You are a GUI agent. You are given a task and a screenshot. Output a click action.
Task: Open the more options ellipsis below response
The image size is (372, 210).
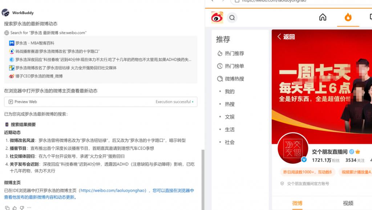(x=29, y=208)
